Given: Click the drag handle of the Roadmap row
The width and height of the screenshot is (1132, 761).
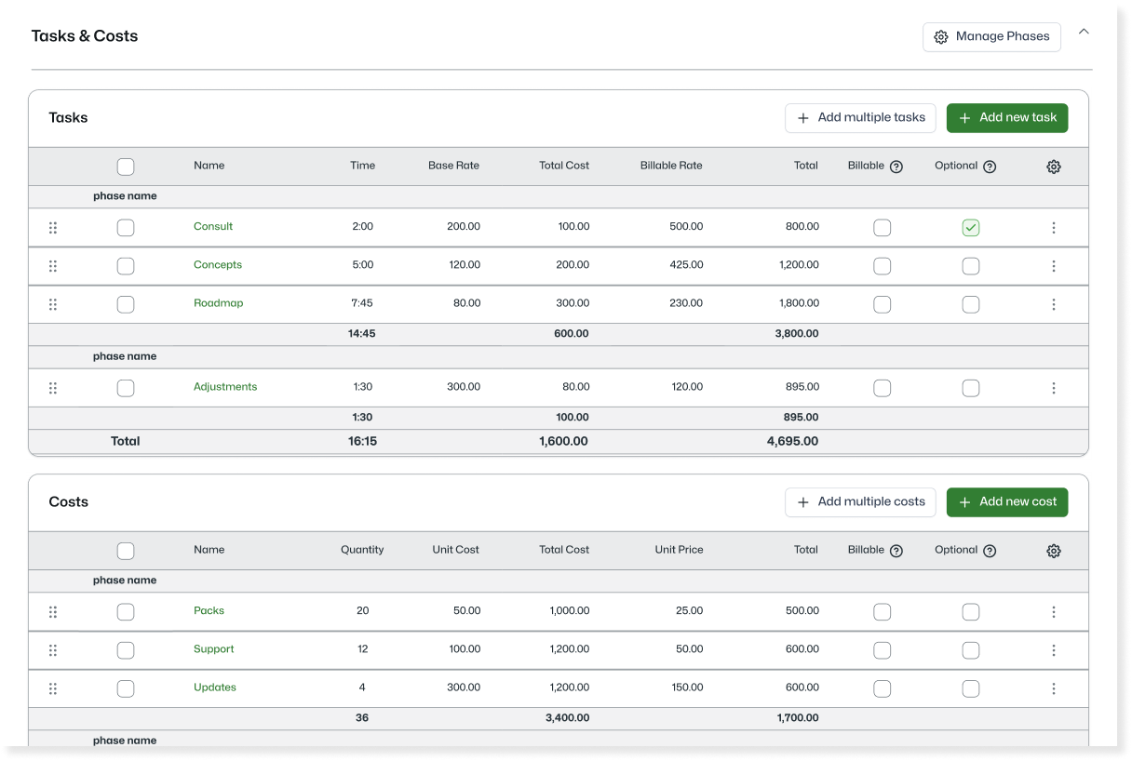Looking at the screenshot, I should [53, 304].
